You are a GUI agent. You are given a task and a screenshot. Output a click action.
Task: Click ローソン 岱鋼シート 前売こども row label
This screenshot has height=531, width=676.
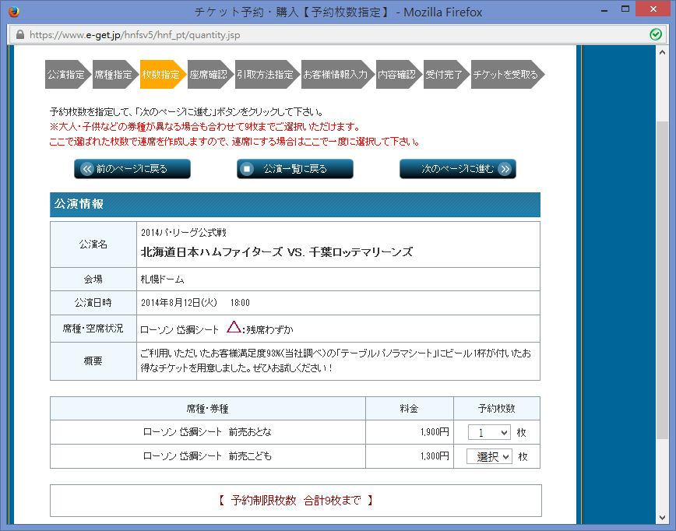pos(207,456)
